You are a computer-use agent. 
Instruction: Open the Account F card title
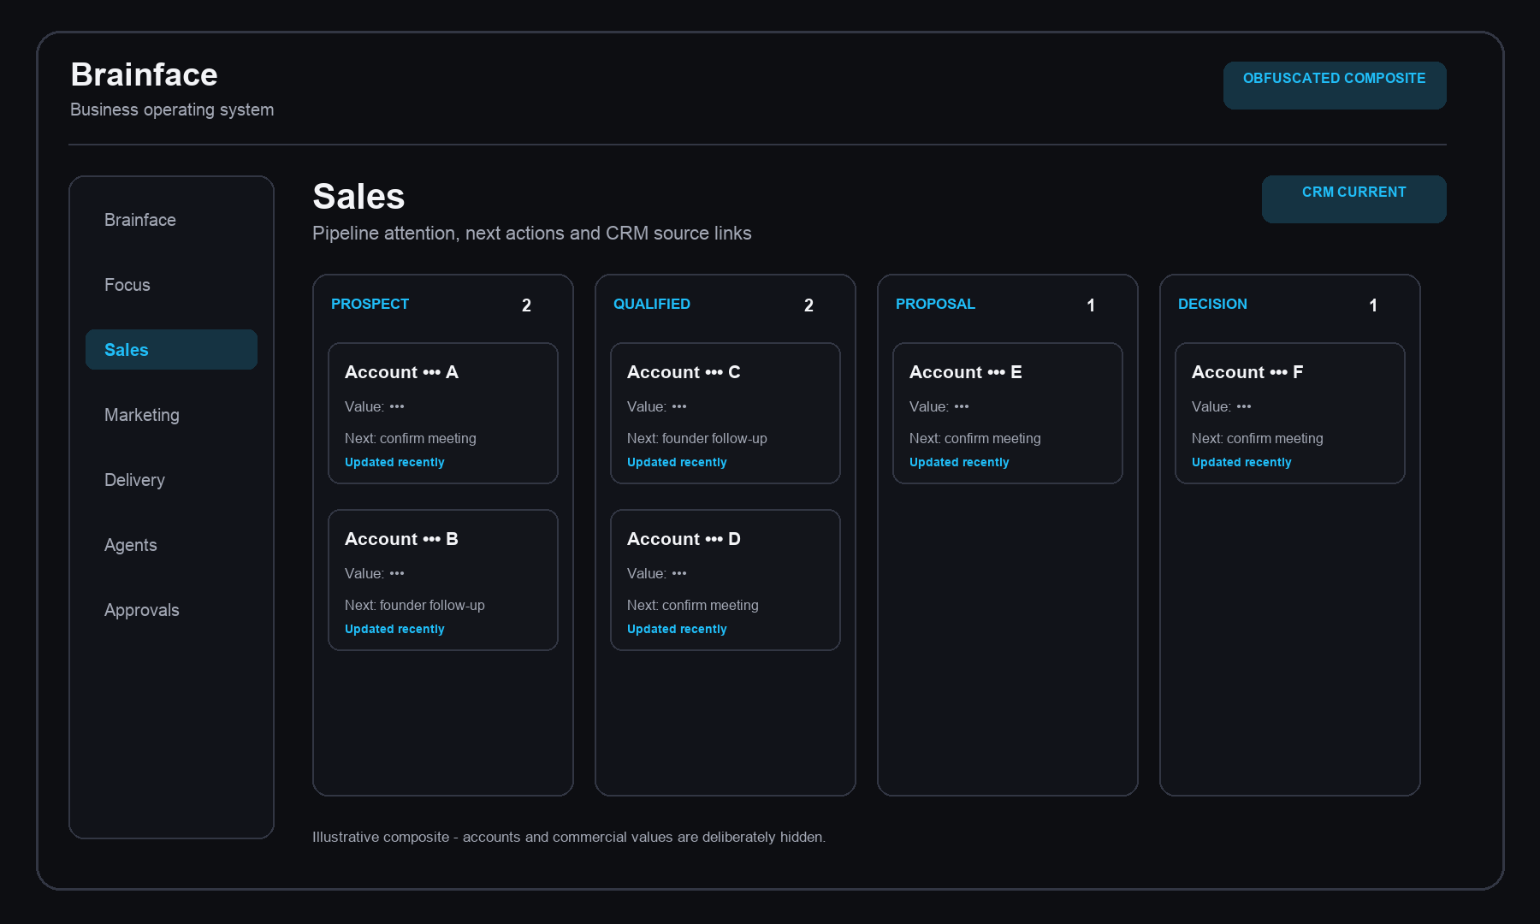pyautogui.click(x=1247, y=372)
